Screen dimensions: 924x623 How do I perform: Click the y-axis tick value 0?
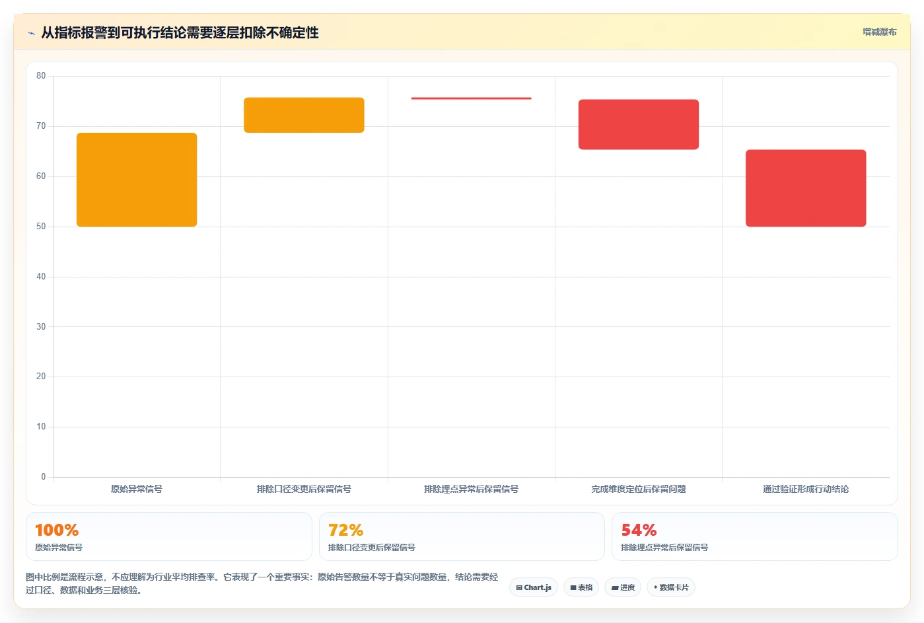point(44,477)
